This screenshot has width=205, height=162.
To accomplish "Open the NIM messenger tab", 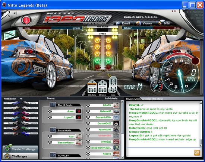I will [164, 23].
